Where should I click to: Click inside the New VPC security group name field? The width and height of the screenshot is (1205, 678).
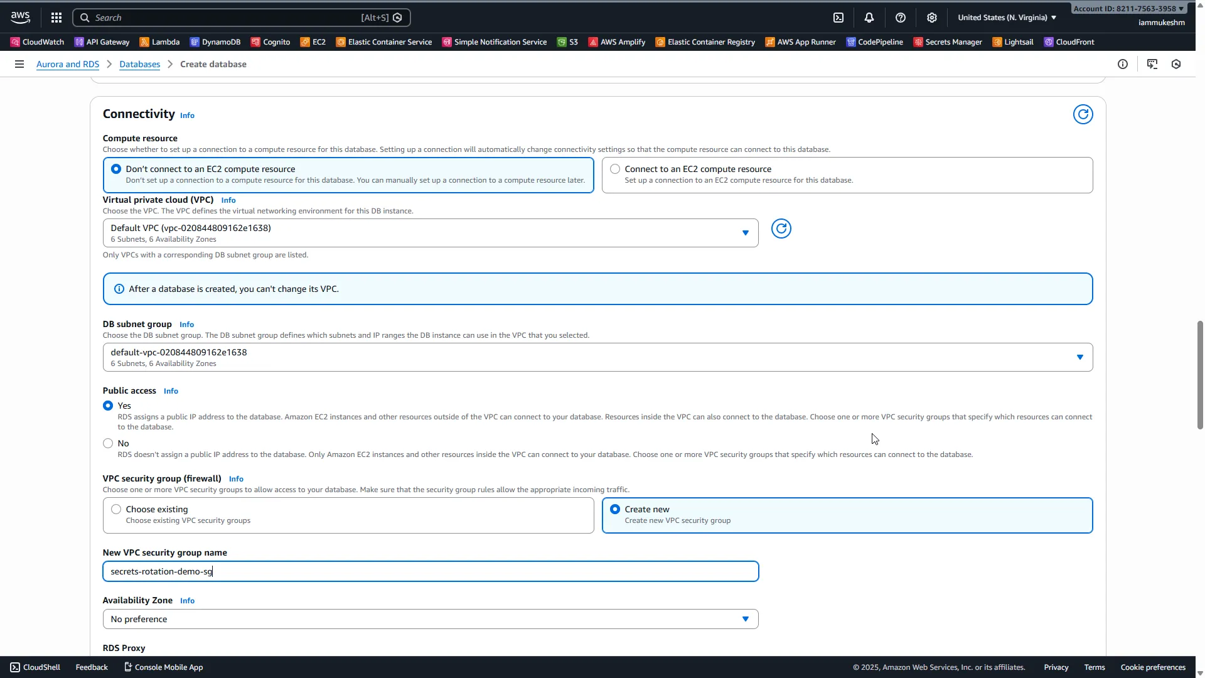tap(430, 571)
